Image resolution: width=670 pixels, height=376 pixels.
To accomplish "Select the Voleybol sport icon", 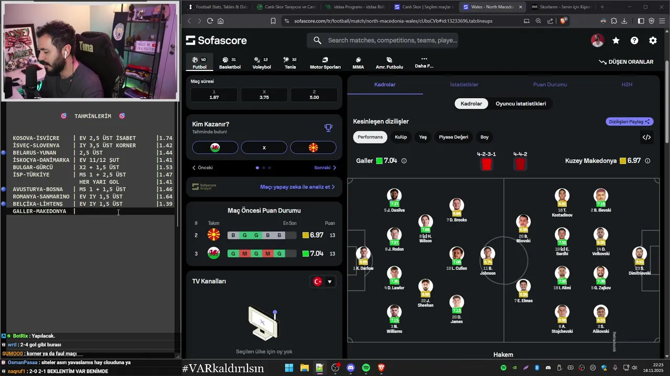I will [x=262, y=63].
